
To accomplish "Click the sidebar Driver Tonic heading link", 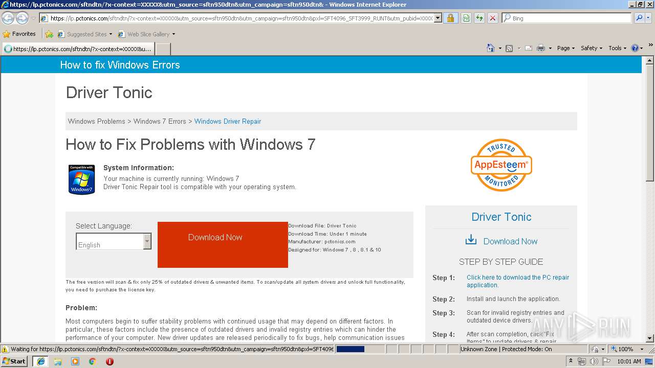I will (501, 217).
